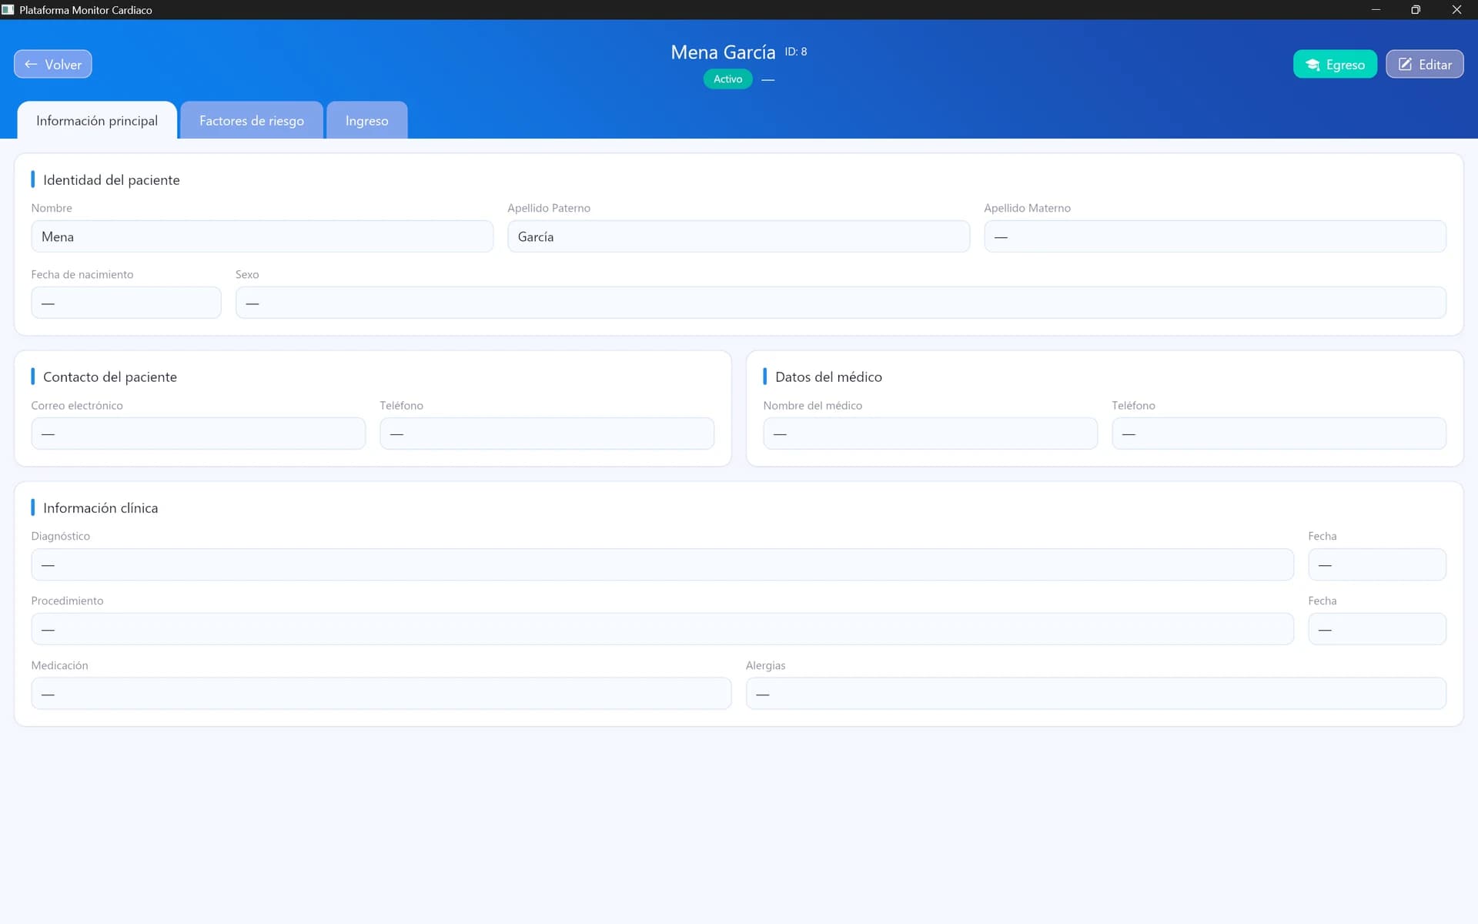Click the ID: 8 label
This screenshot has height=924, width=1478.
pos(796,52)
